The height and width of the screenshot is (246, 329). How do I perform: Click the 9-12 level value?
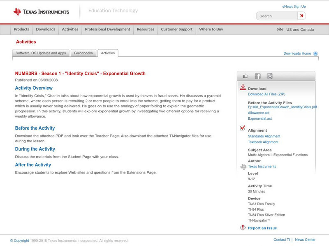251,179
